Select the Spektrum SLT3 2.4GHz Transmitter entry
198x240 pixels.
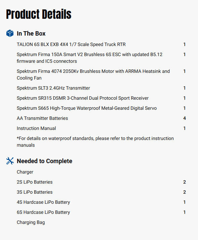pos(53,88)
